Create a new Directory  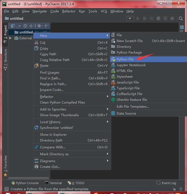coord(149,47)
